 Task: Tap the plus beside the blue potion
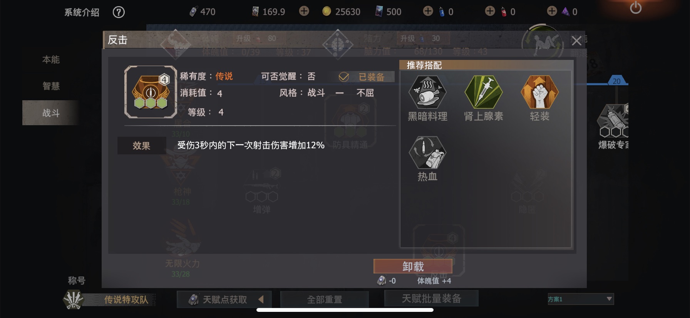[x=428, y=11]
